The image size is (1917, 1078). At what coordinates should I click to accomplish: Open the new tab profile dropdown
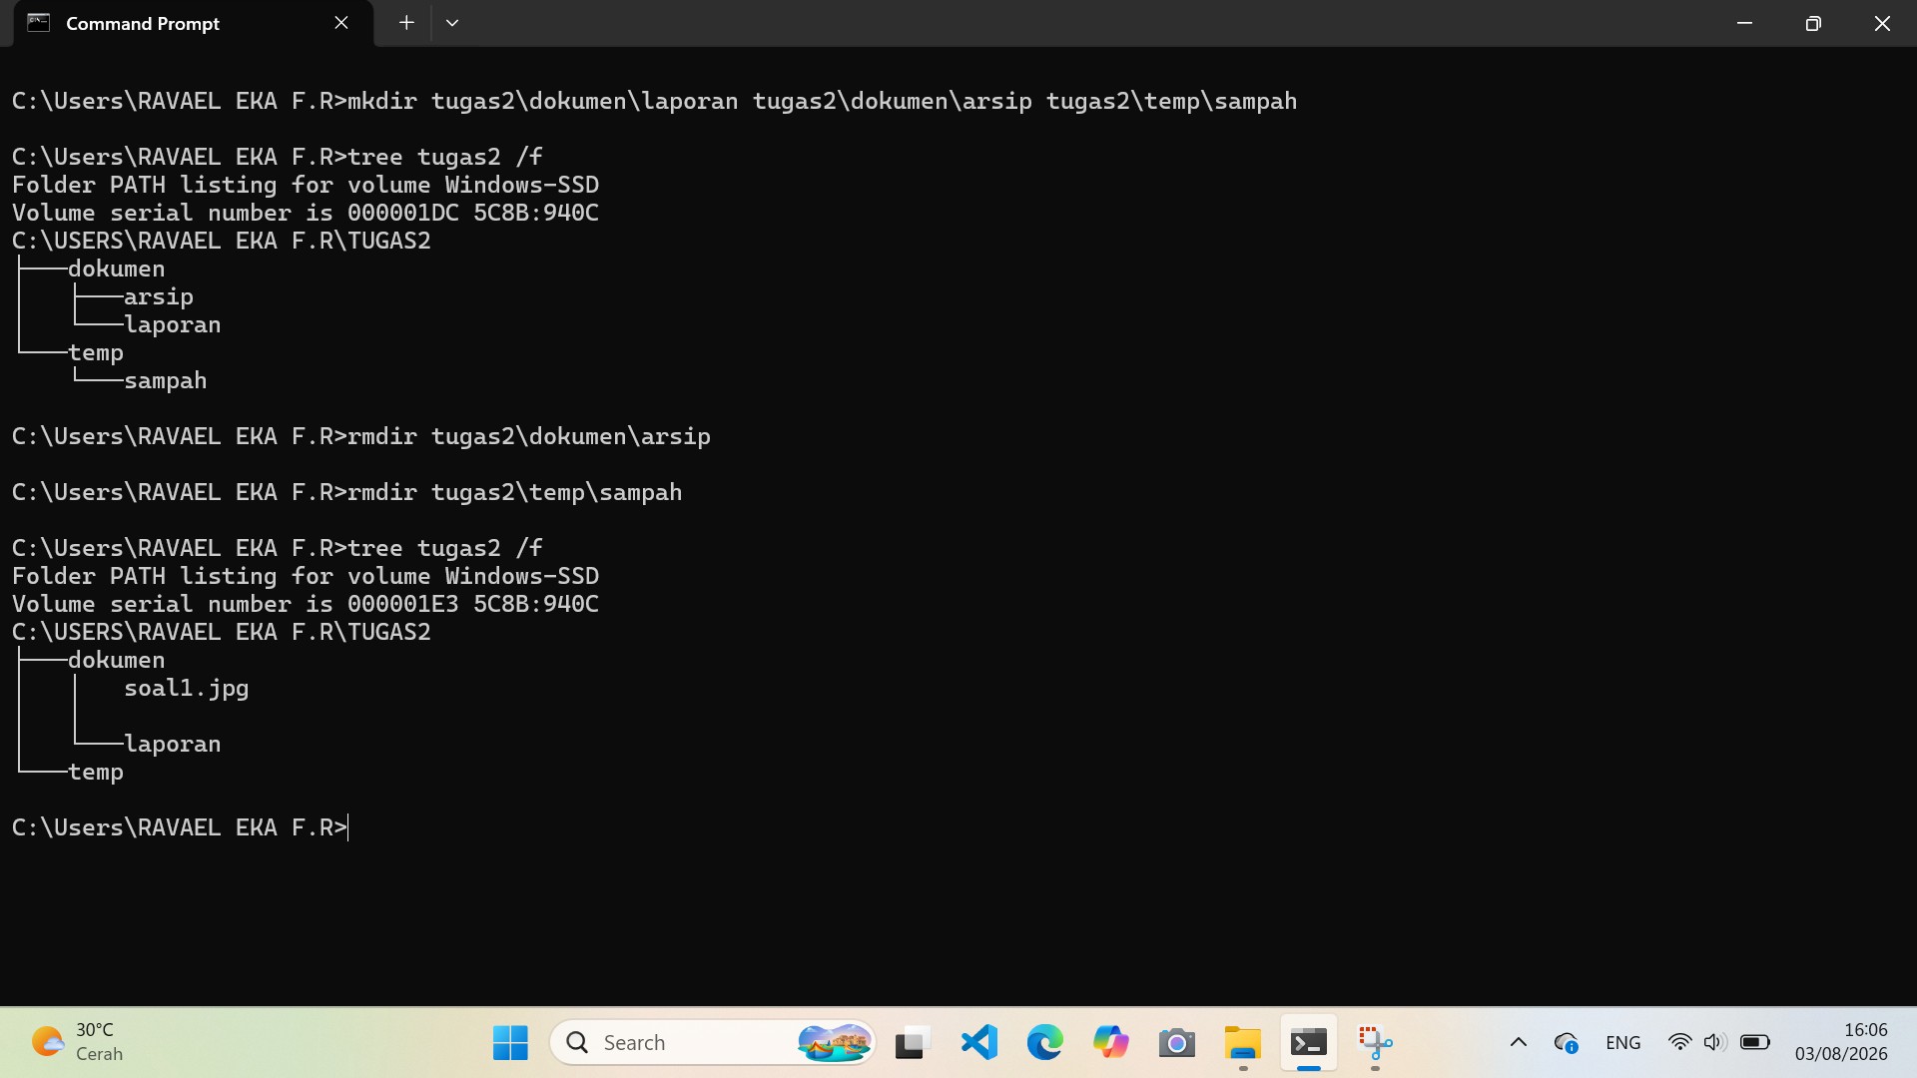tap(452, 23)
